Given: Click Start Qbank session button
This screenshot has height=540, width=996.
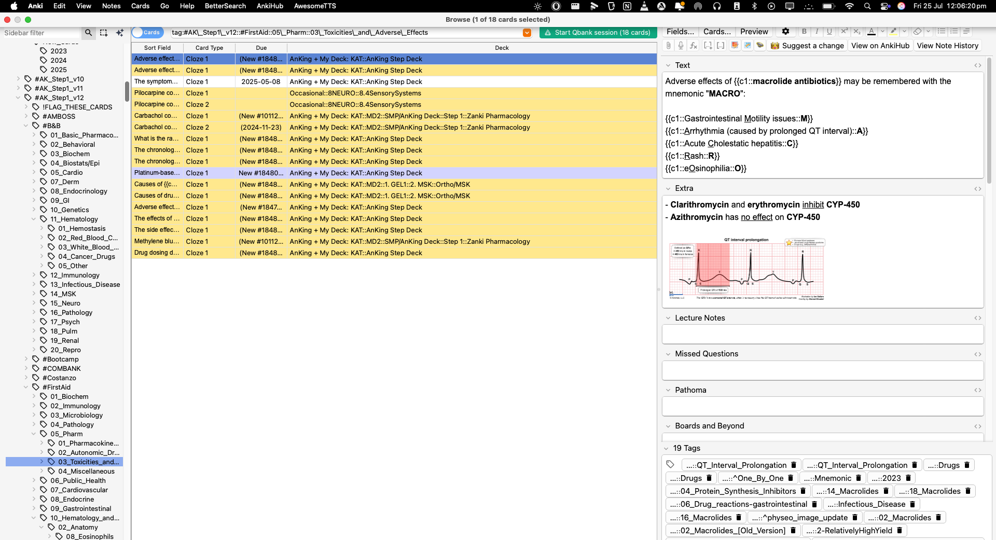Looking at the screenshot, I should [597, 33].
